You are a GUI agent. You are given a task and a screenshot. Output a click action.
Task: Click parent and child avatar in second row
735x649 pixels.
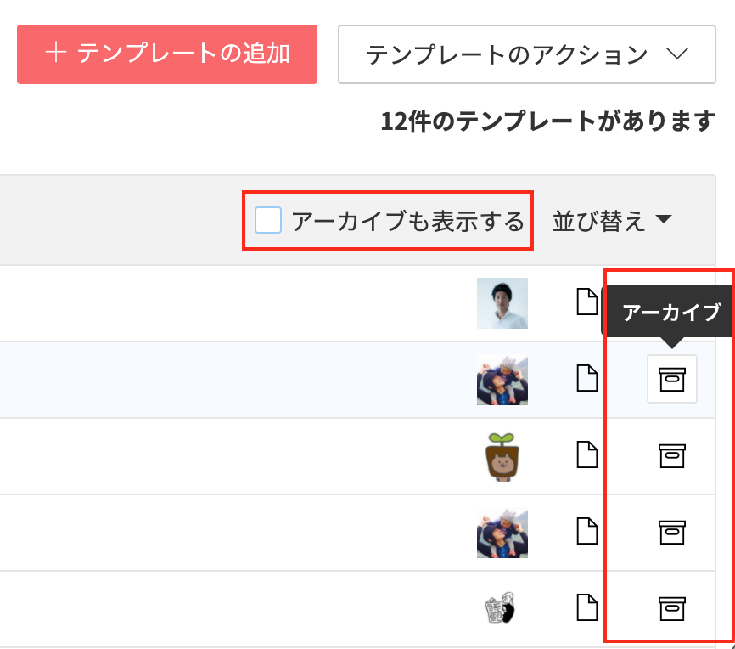[x=502, y=380]
